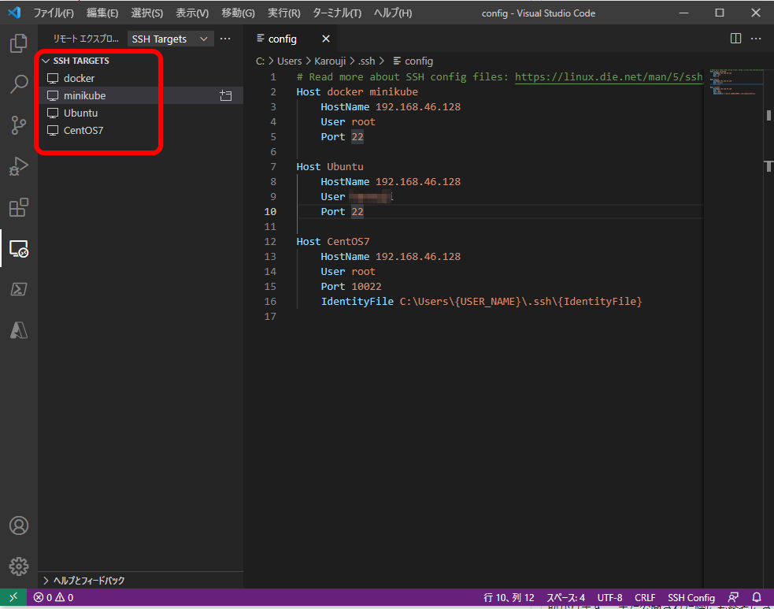Open the linux.die.net link in comment
Viewport: 774px width, 609px height.
point(609,77)
